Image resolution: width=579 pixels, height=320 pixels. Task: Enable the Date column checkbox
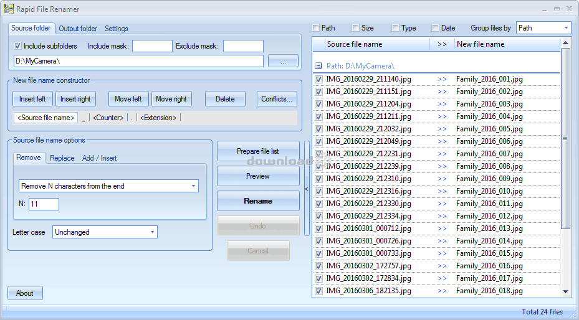tap(435, 28)
